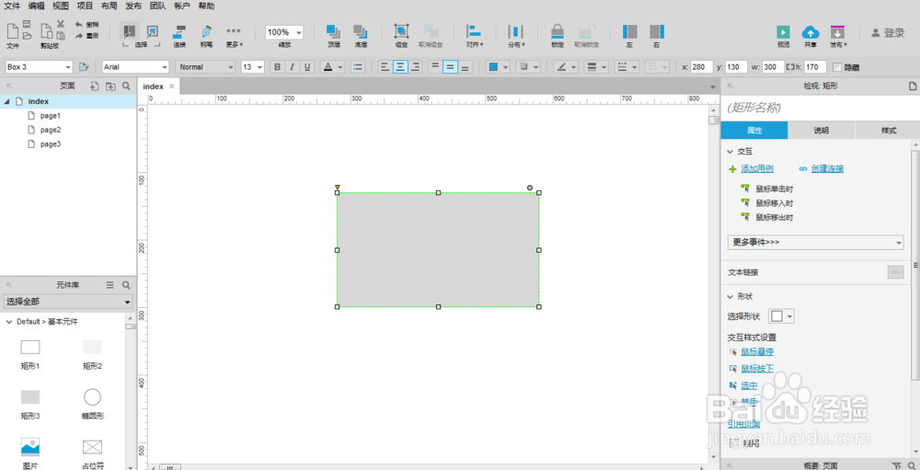Open the font size 13 dropdown
The width and height of the screenshot is (920, 470).
tap(253, 67)
